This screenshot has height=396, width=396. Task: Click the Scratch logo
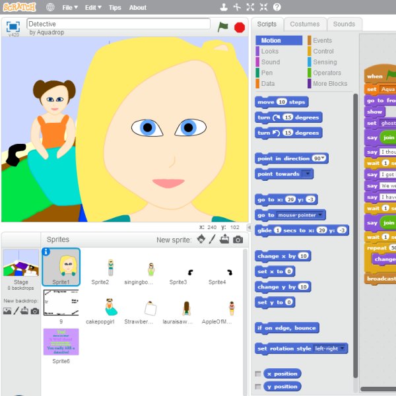click(19, 7)
